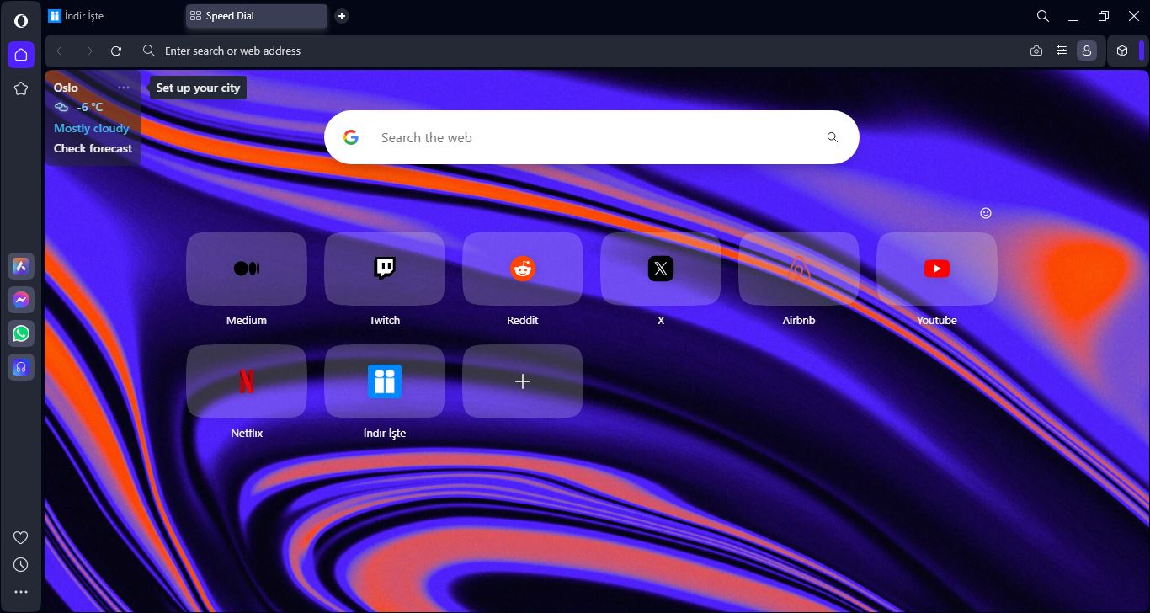Open weather widget options three dots

124,88
